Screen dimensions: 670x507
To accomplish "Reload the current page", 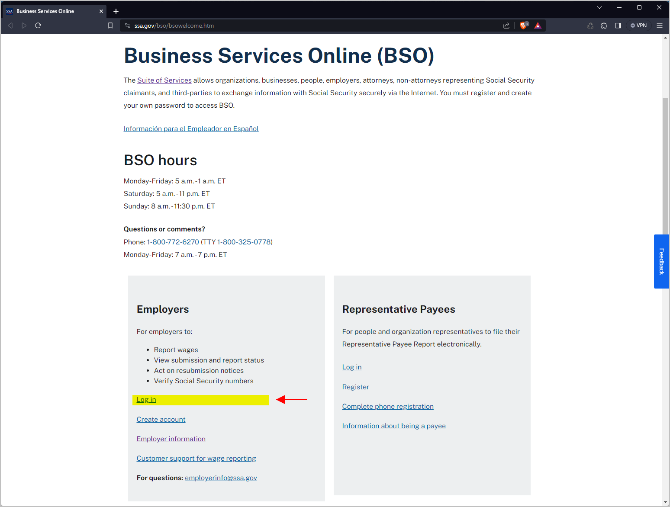I will [x=38, y=26].
